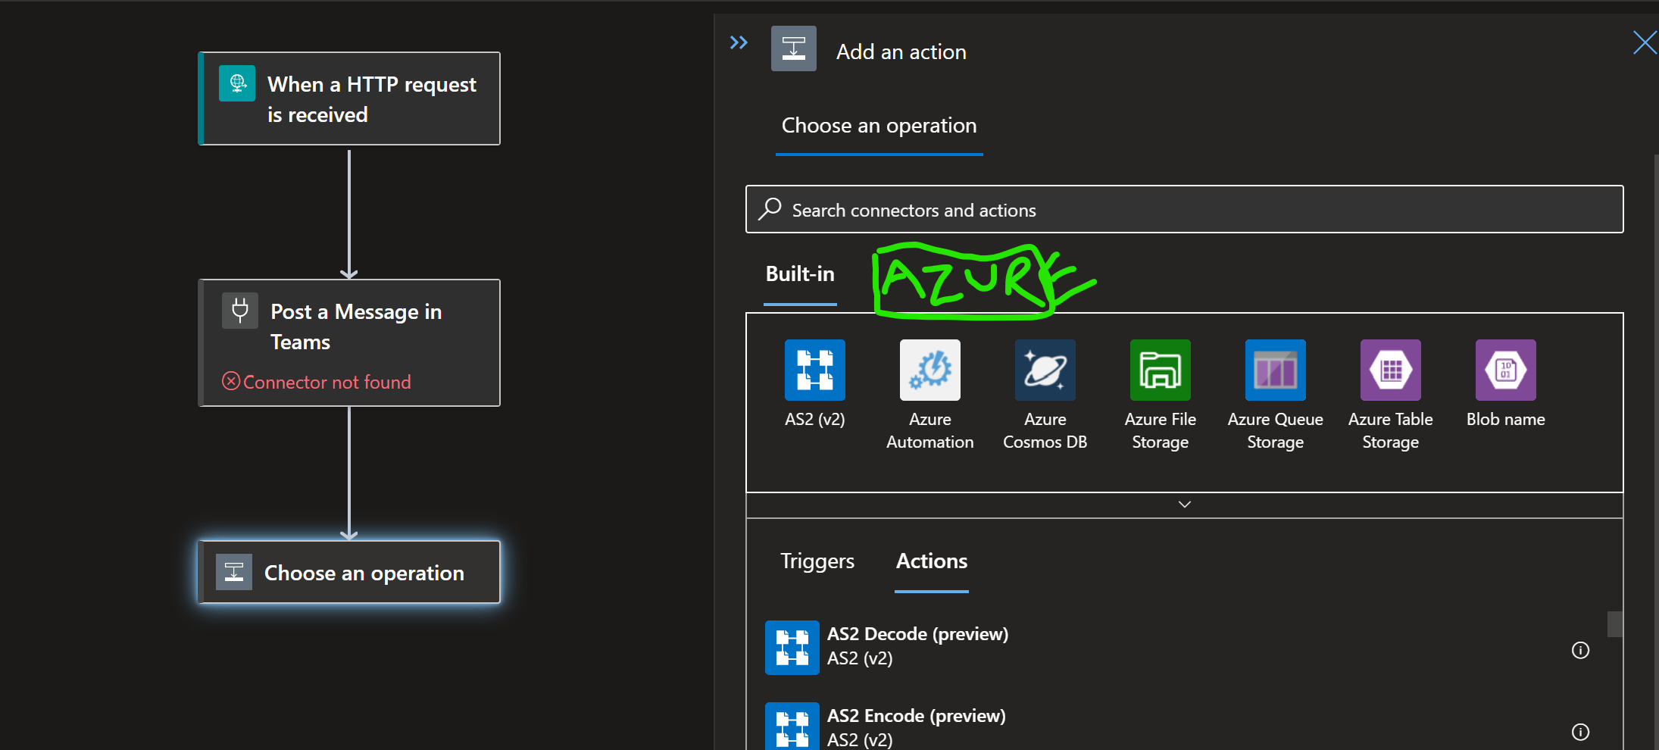Open the Azure Table Storage connector
1659x750 pixels.
tap(1390, 370)
